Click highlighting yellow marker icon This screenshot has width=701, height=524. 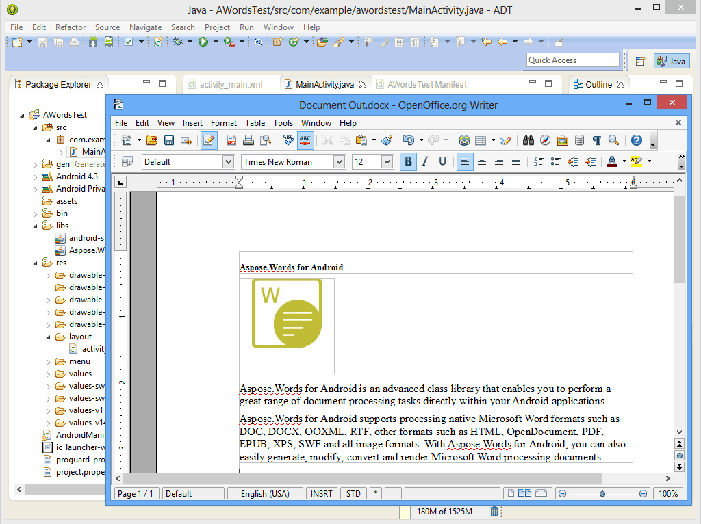pyautogui.click(x=637, y=161)
